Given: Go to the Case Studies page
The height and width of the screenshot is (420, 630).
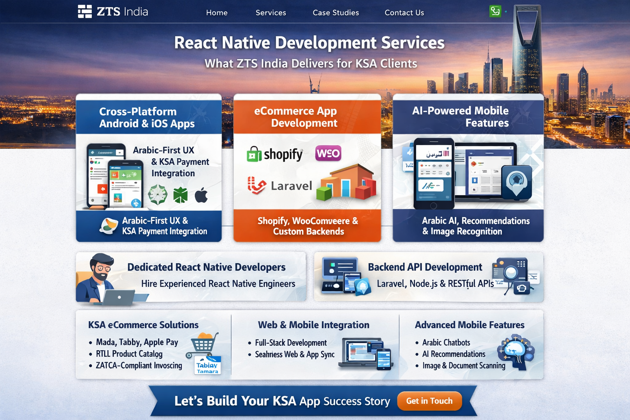Looking at the screenshot, I should point(336,13).
